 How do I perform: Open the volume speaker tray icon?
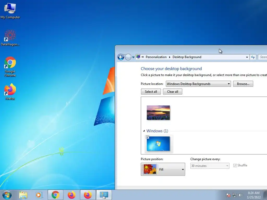pyautogui.click(x=240, y=195)
